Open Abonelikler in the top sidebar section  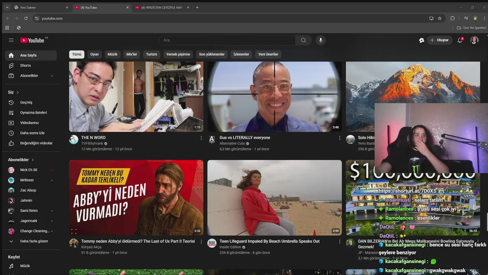point(31,76)
